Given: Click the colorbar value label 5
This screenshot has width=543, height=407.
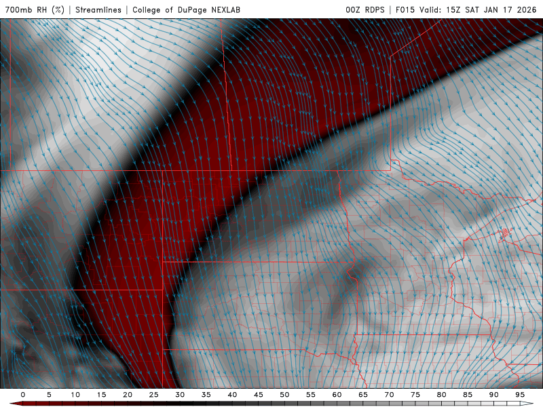Looking at the screenshot, I should coord(49,395).
